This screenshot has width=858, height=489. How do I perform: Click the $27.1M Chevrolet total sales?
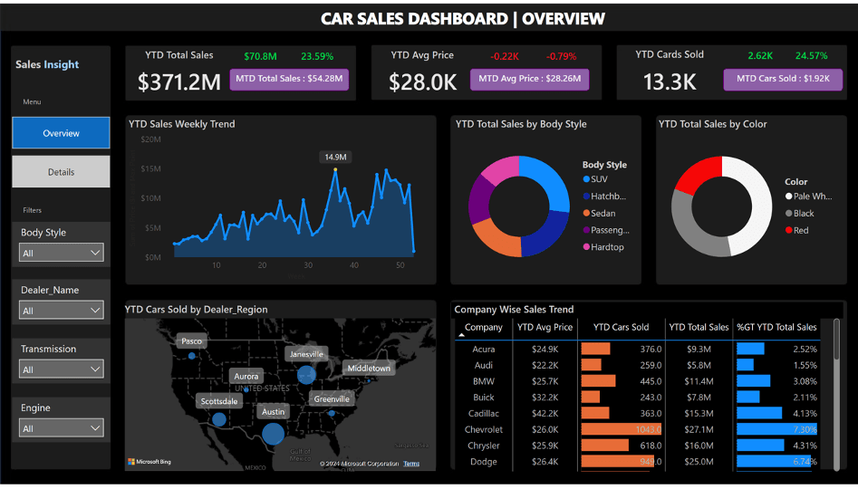698,430
